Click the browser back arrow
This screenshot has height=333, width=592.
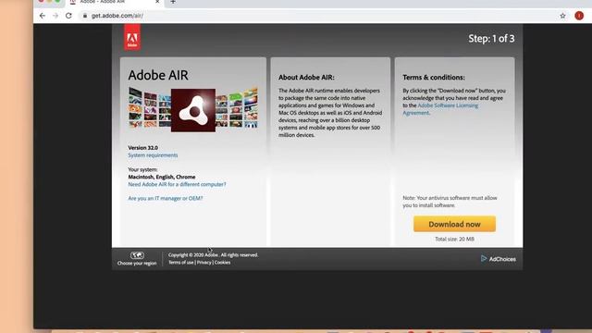(43, 16)
